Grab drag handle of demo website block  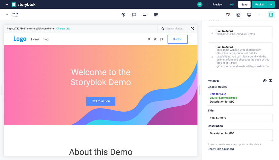212,57
